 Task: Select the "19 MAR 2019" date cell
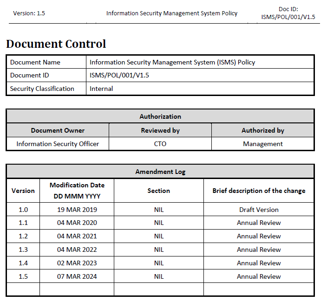pos(77,210)
